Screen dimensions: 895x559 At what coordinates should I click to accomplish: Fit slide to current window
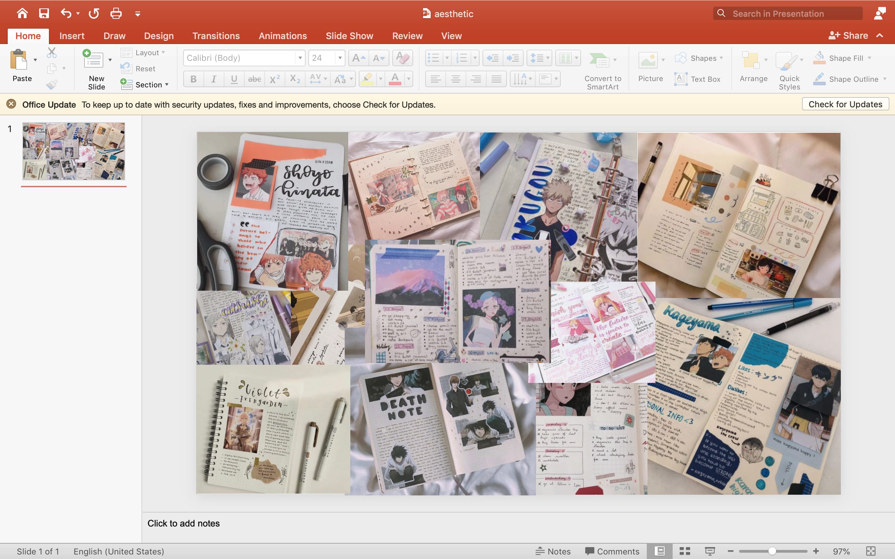[x=871, y=551]
